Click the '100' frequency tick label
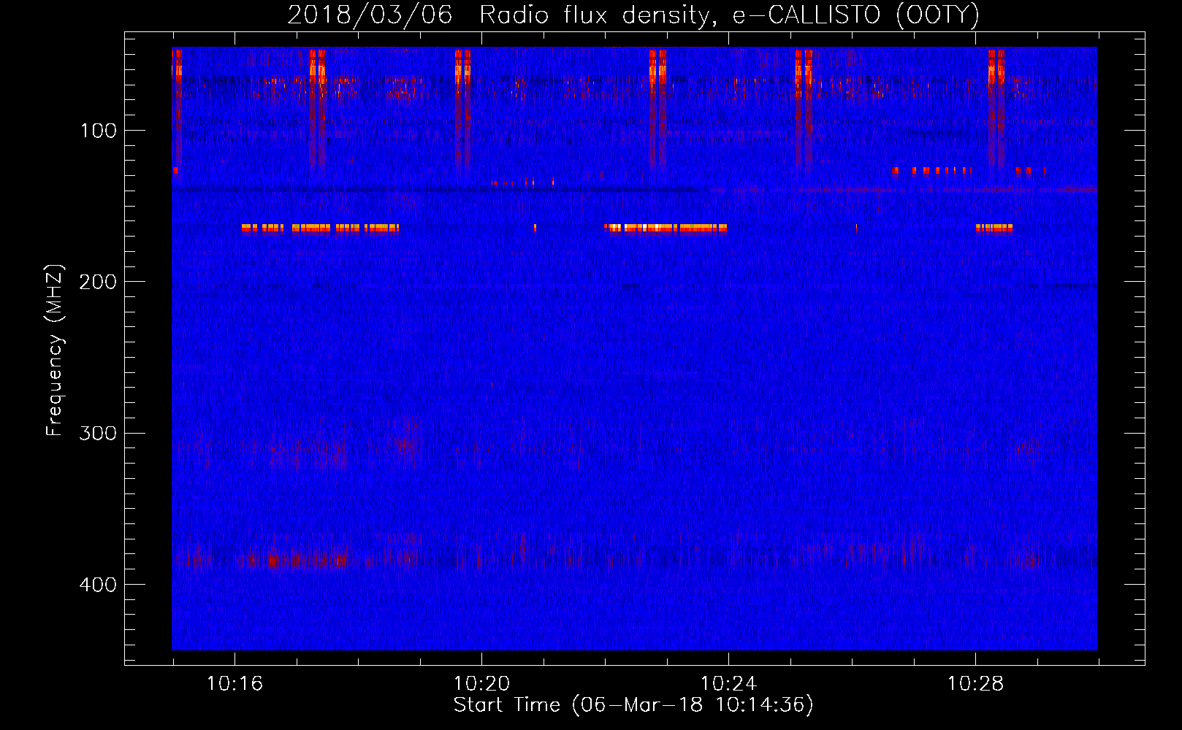1182x730 pixels. pyautogui.click(x=99, y=131)
